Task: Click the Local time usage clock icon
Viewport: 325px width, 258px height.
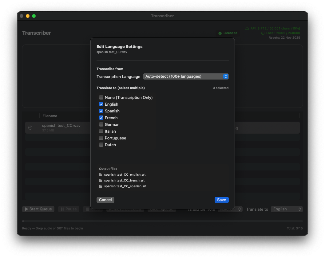Action: (x=263, y=33)
